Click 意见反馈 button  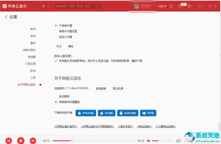coord(118,89)
